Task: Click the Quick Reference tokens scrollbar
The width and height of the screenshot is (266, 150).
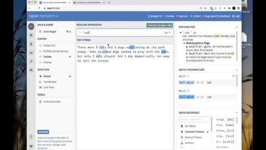Action: pyautogui.click(x=237, y=120)
